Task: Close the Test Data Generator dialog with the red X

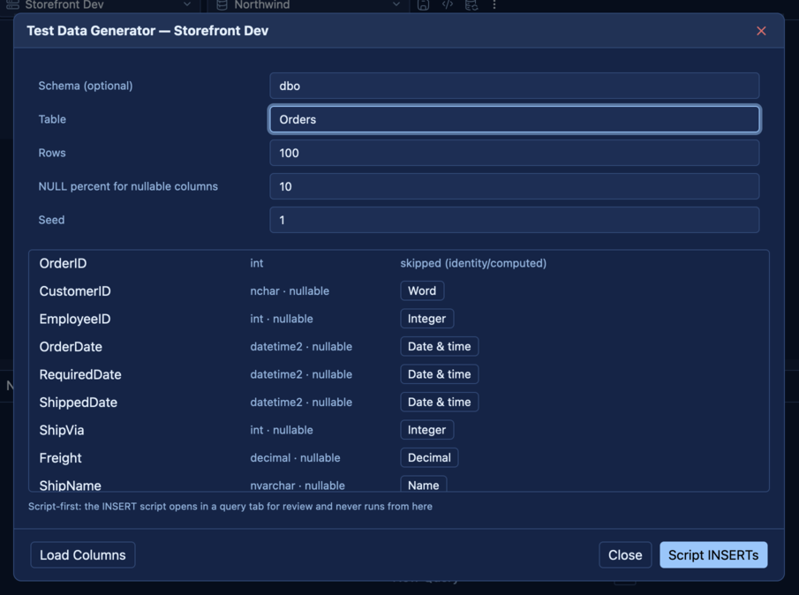Action: (x=761, y=31)
